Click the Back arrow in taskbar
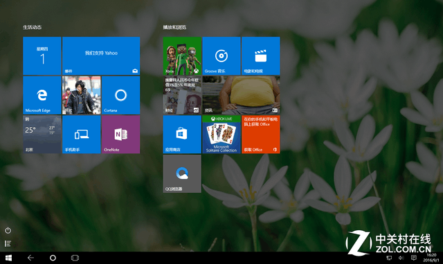 pos(30,258)
